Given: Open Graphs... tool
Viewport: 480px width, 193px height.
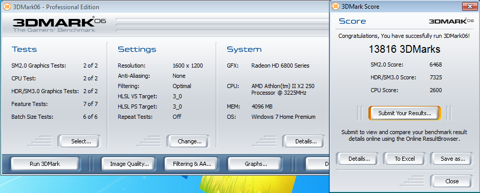Looking at the screenshot, I should coord(254,164).
